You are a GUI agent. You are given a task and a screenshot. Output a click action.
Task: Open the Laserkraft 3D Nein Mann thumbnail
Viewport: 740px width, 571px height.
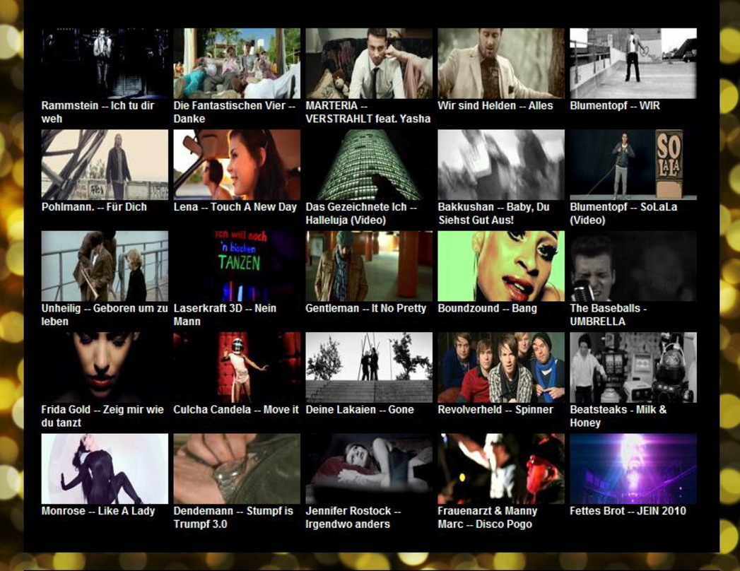pos(237,266)
